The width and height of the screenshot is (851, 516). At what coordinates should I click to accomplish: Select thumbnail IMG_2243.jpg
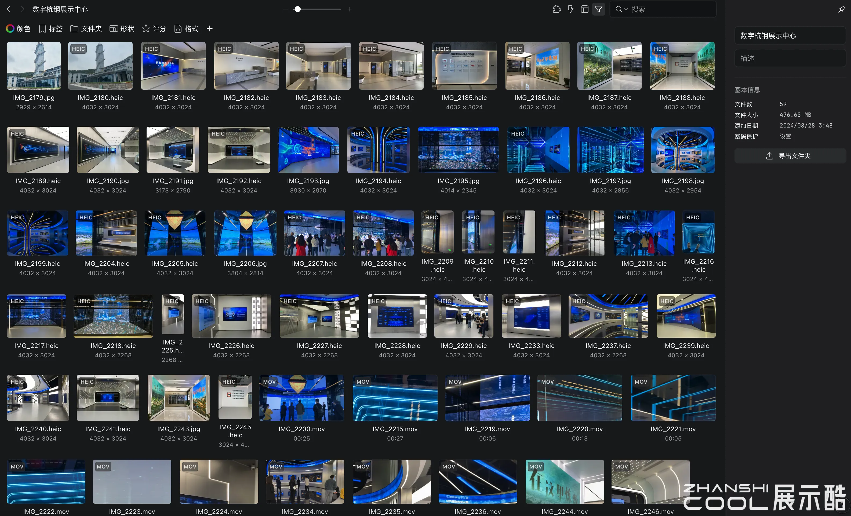(x=179, y=398)
